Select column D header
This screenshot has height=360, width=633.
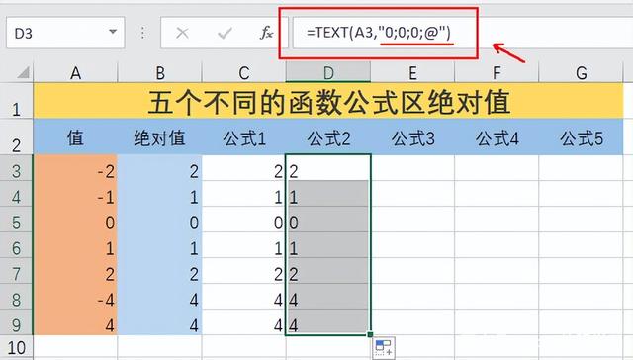[x=328, y=72]
